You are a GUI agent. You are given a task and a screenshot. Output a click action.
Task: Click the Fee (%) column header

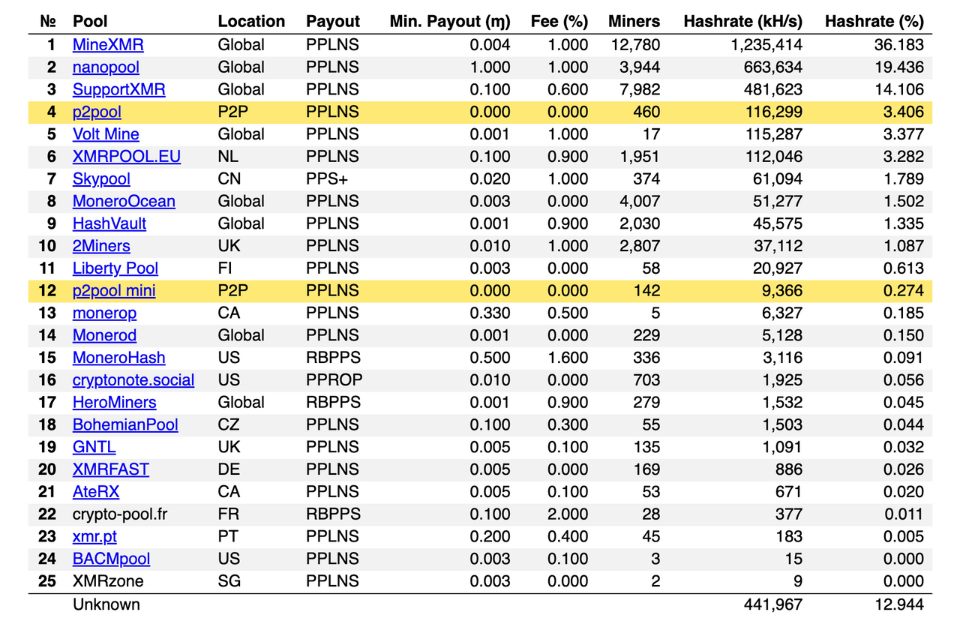point(559,22)
